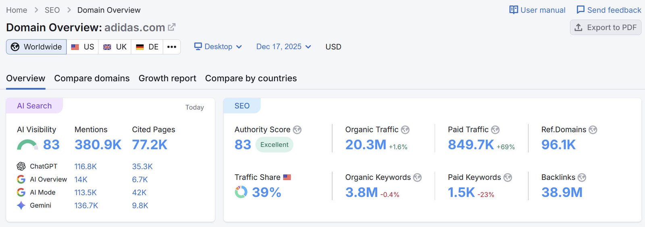This screenshot has width=645, height=227.
Task: Click the Worldwide globe icon
Action: point(15,47)
